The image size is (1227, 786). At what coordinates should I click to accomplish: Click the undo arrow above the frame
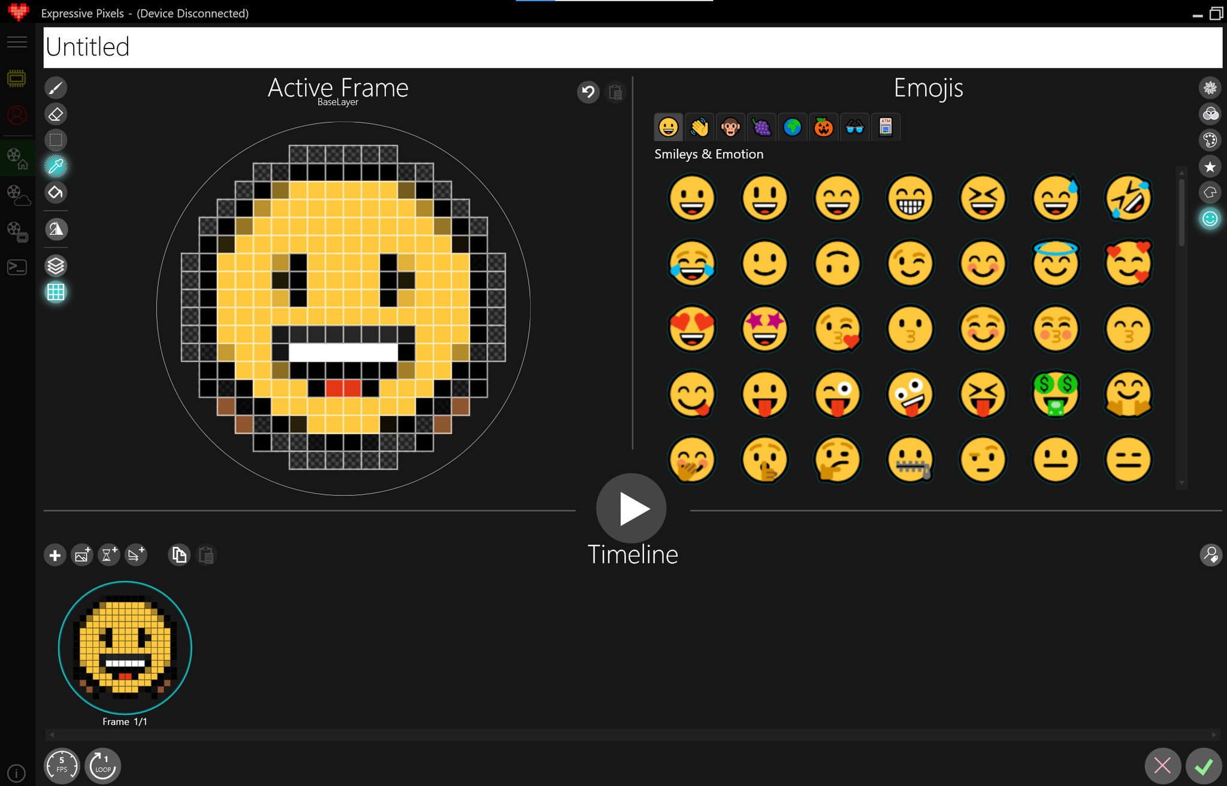click(x=588, y=92)
